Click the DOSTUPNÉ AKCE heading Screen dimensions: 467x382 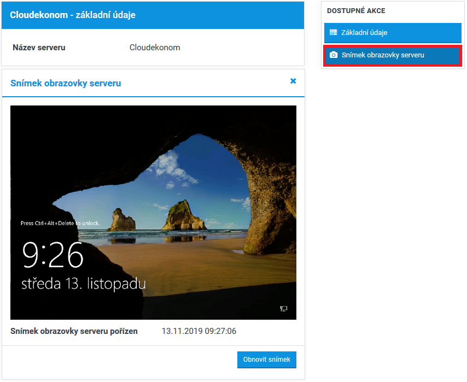pos(356,11)
